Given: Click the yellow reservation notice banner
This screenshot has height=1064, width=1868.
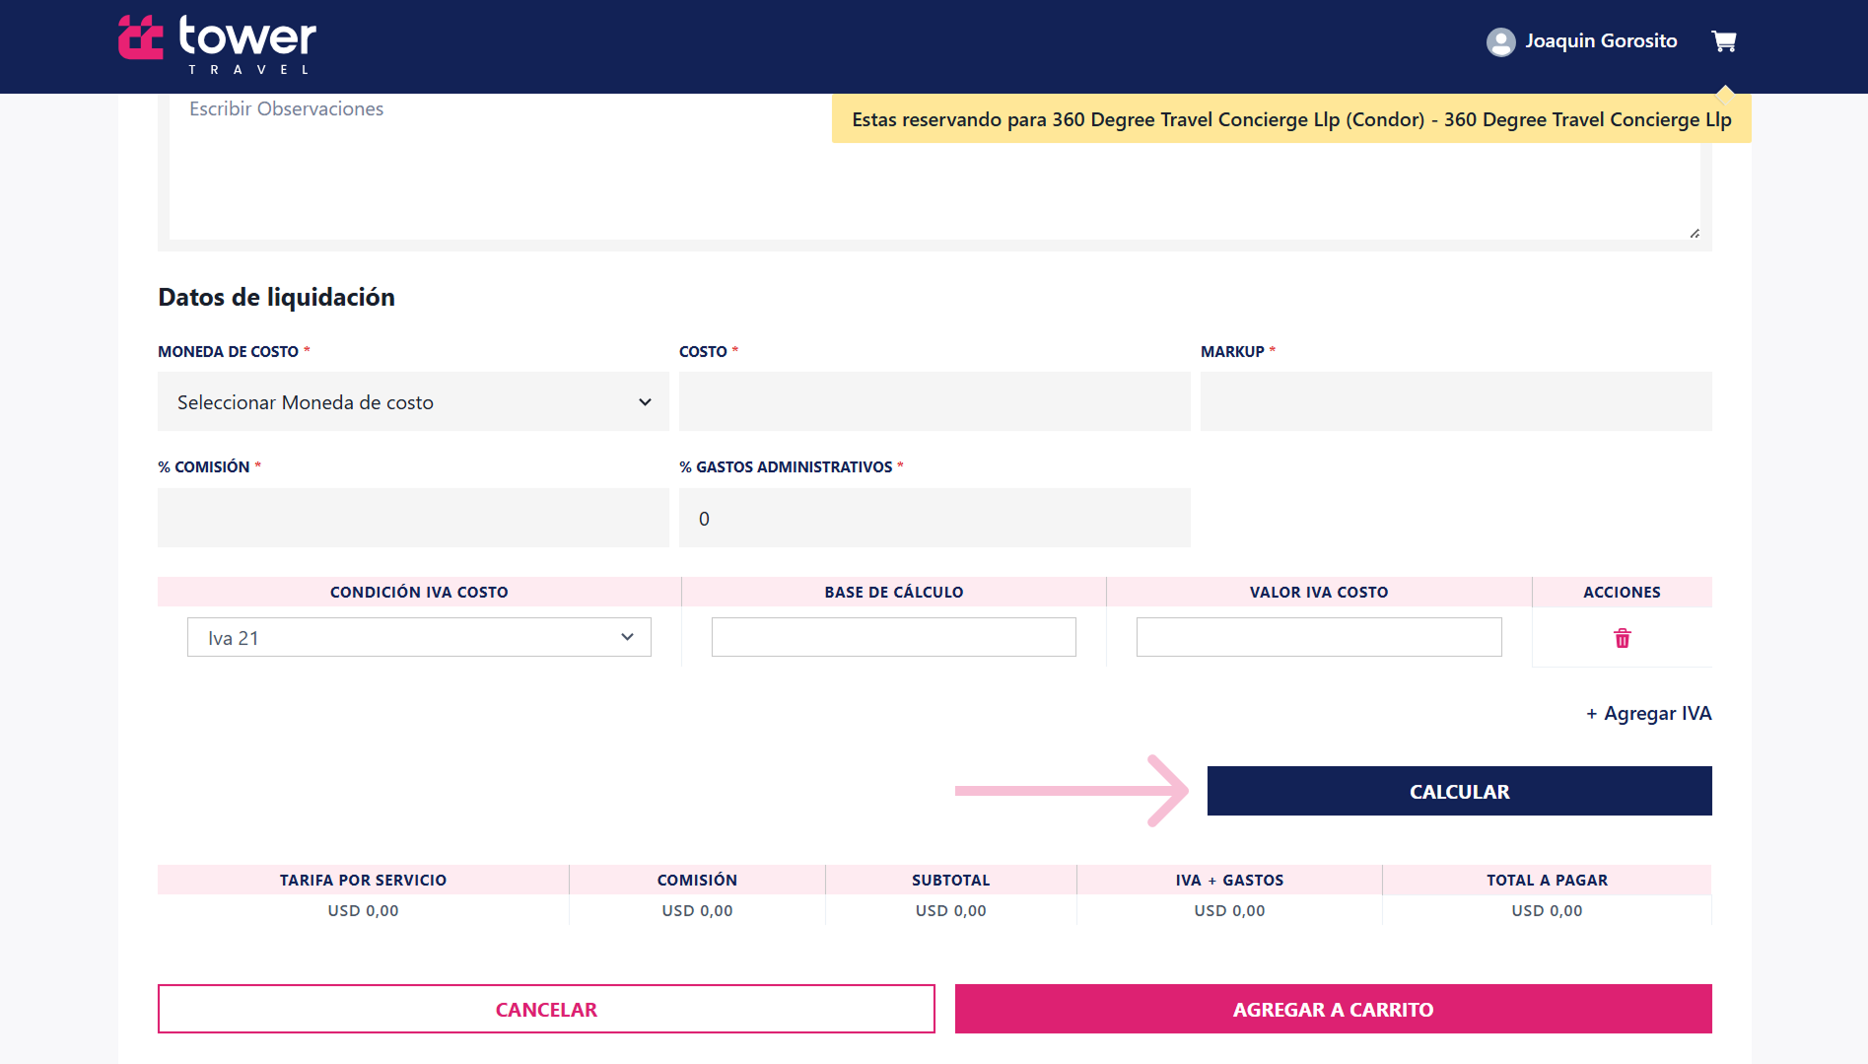Looking at the screenshot, I should tap(1290, 120).
